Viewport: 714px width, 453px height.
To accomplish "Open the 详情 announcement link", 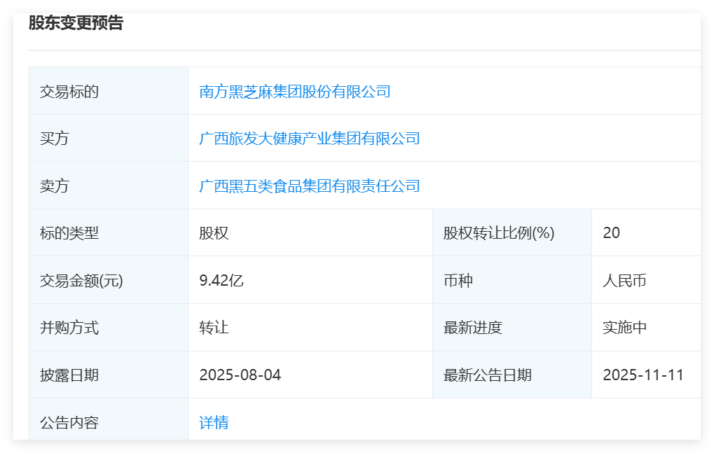I will coord(214,422).
